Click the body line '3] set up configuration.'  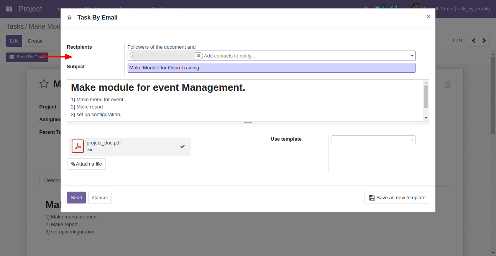pyautogui.click(x=96, y=115)
